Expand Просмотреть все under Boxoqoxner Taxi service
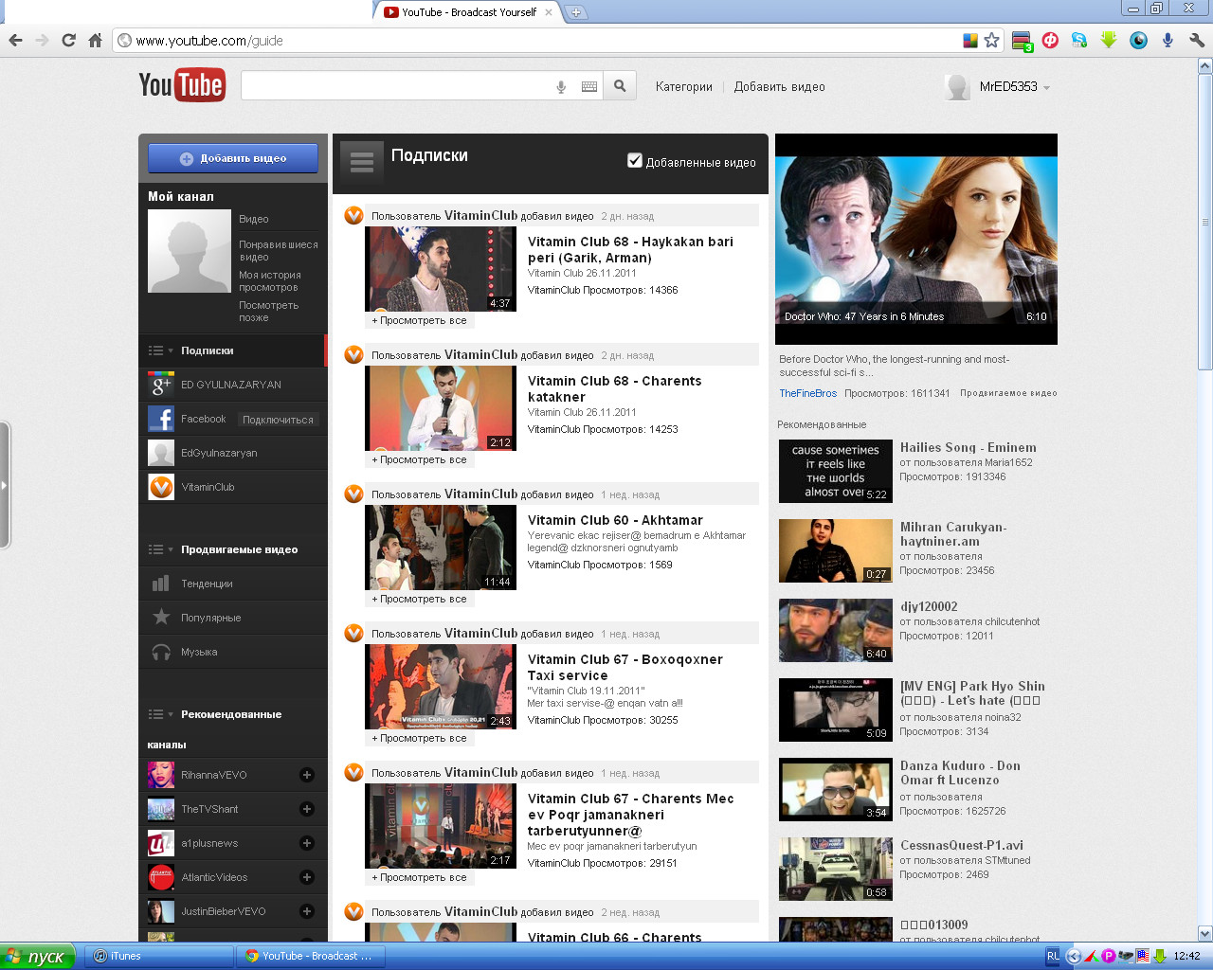Viewport: 1213px width, 970px height. point(419,738)
